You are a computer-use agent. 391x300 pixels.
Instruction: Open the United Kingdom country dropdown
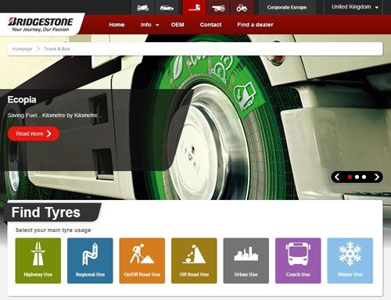(354, 7)
